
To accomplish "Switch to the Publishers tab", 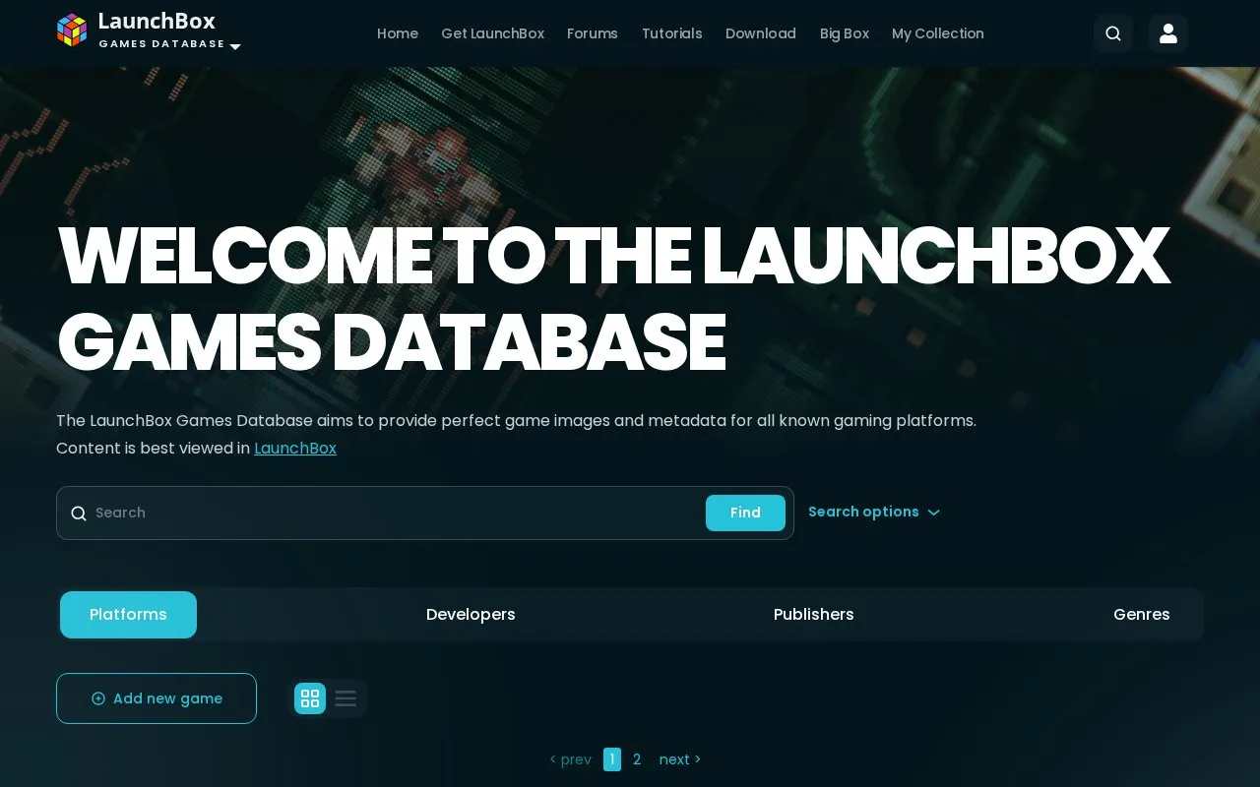I will 814,615.
